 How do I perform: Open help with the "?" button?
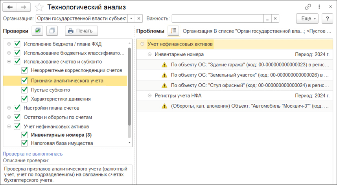[327, 18]
